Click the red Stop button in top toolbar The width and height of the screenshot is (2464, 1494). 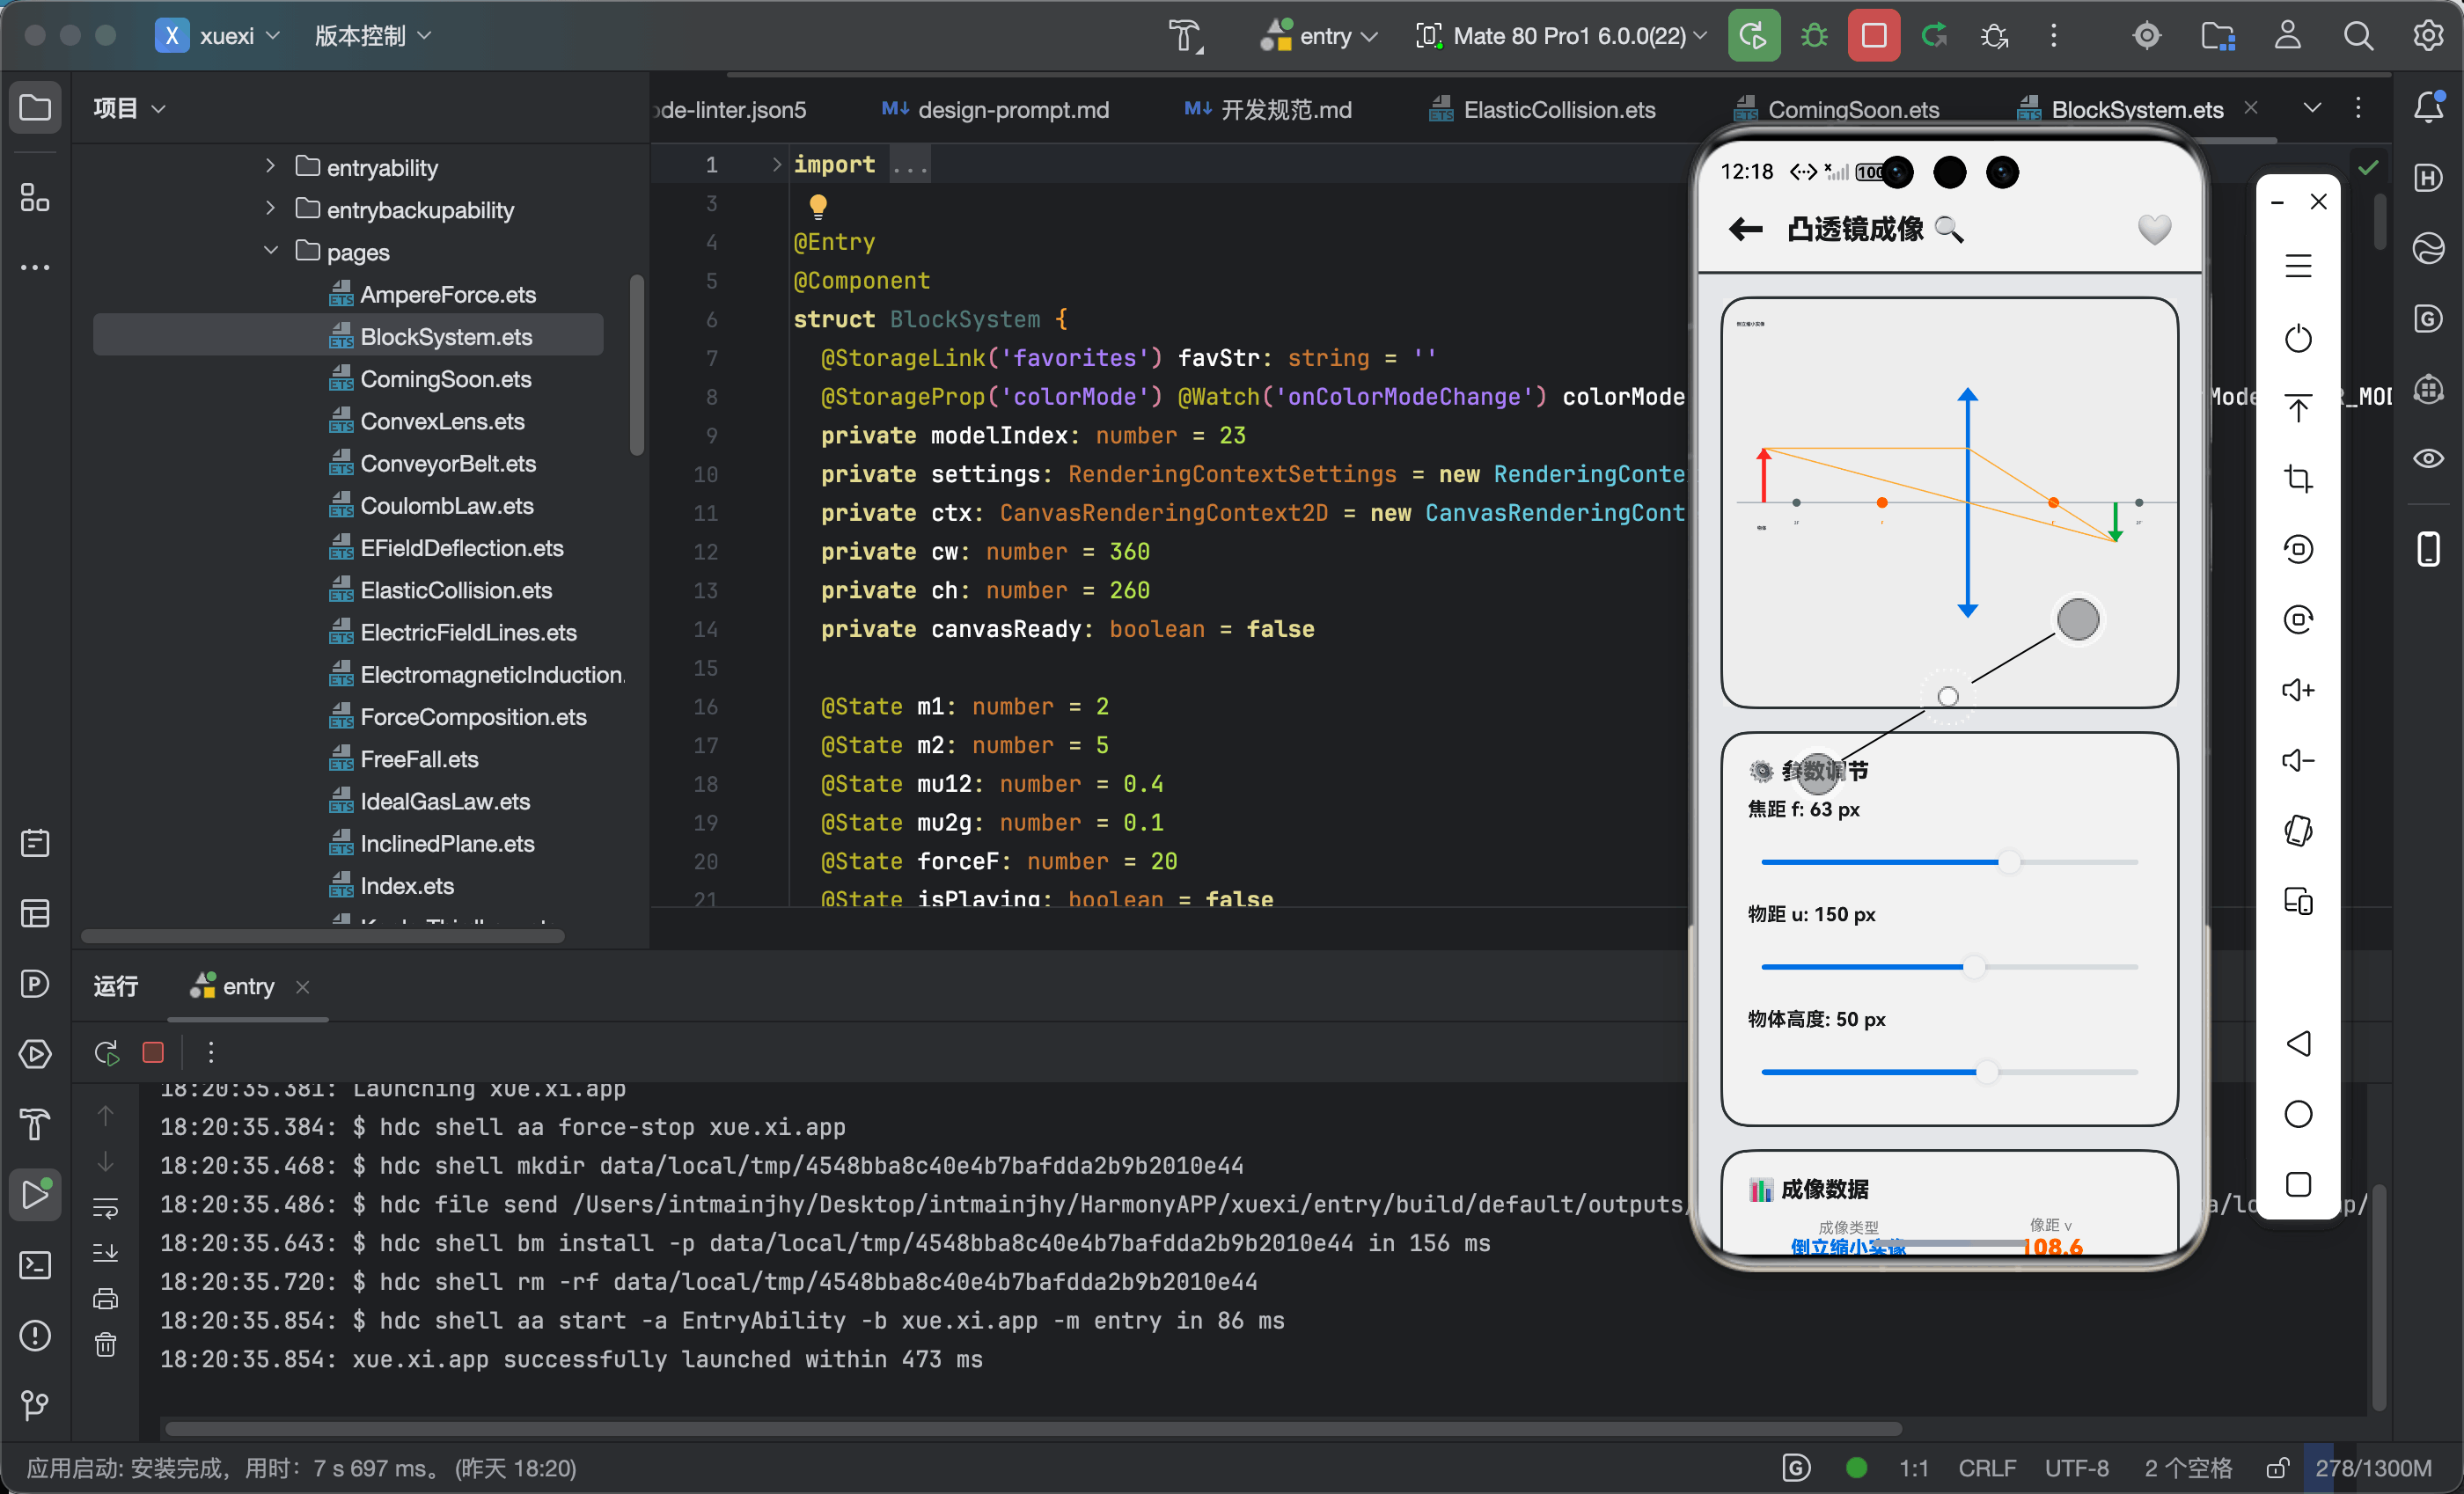tap(1873, 36)
